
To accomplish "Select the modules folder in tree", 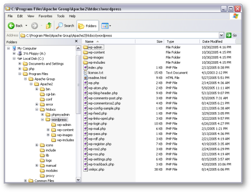I will pos(49,171).
